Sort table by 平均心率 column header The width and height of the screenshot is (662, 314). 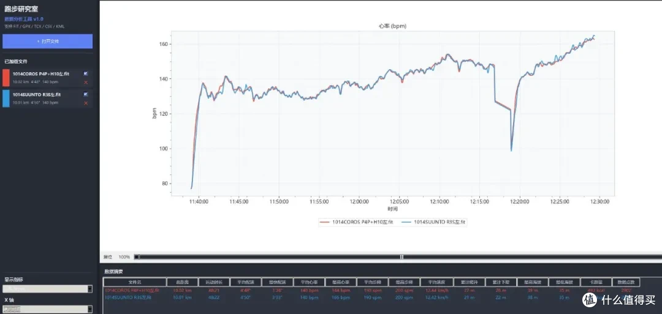(x=310, y=282)
